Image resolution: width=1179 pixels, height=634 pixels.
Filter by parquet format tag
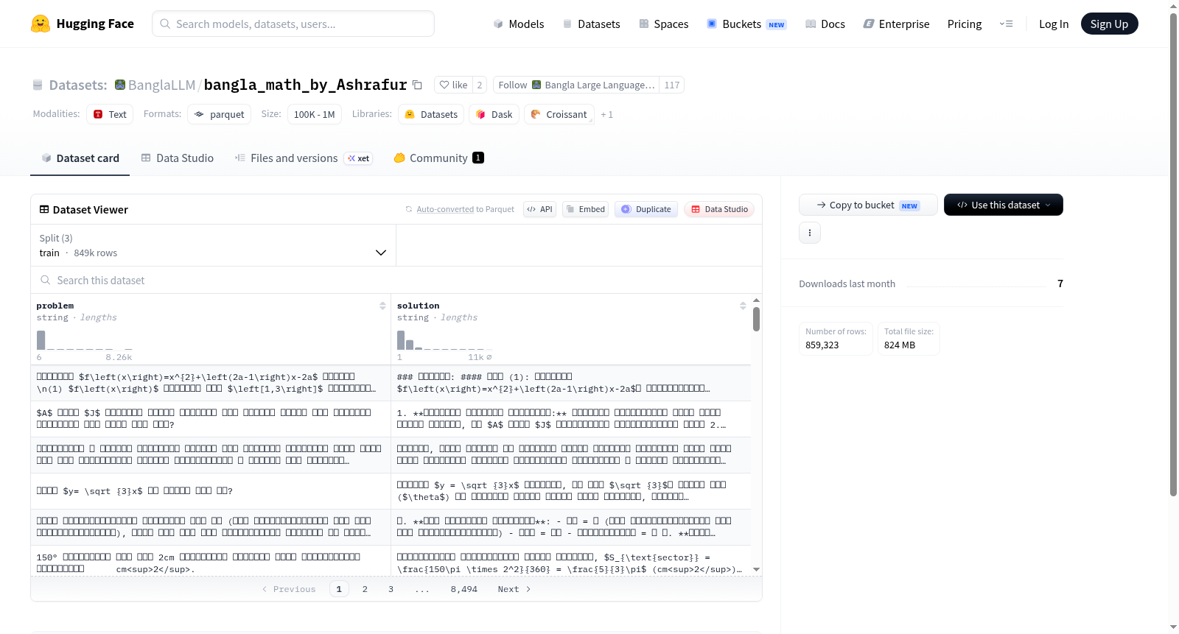click(219, 114)
